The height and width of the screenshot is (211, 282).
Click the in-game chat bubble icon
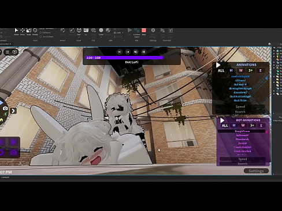point(14,52)
